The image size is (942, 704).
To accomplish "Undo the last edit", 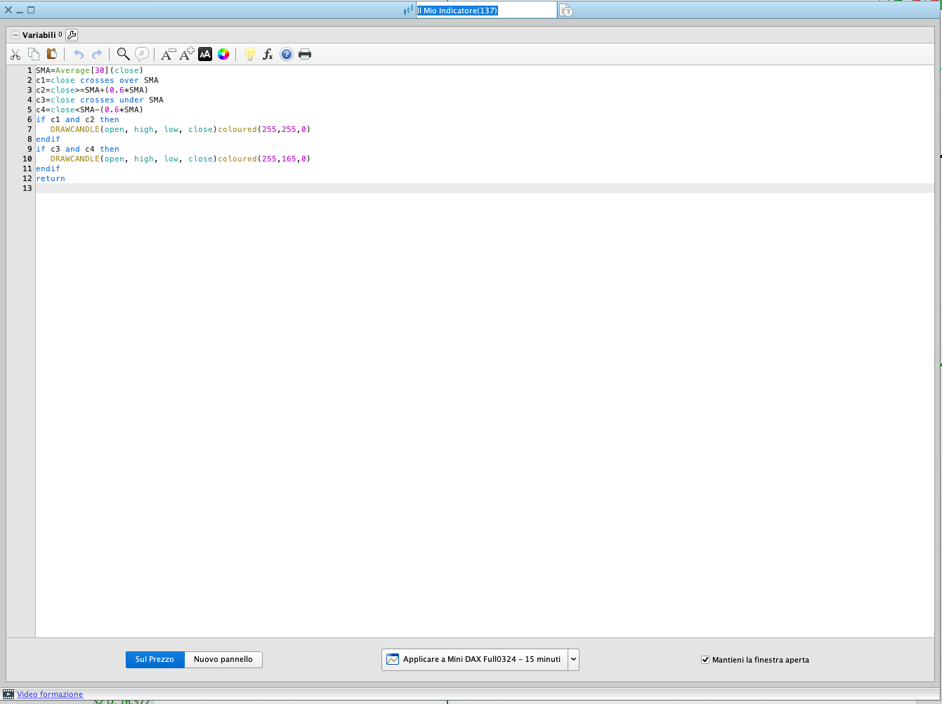I will click(79, 54).
